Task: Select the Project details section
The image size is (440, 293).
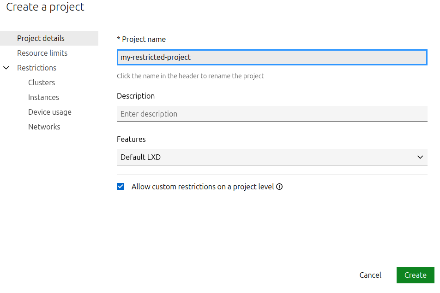Action: 41,38
